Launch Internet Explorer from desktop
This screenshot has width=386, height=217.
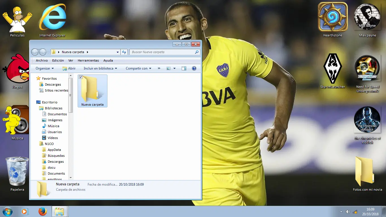pos(52,20)
